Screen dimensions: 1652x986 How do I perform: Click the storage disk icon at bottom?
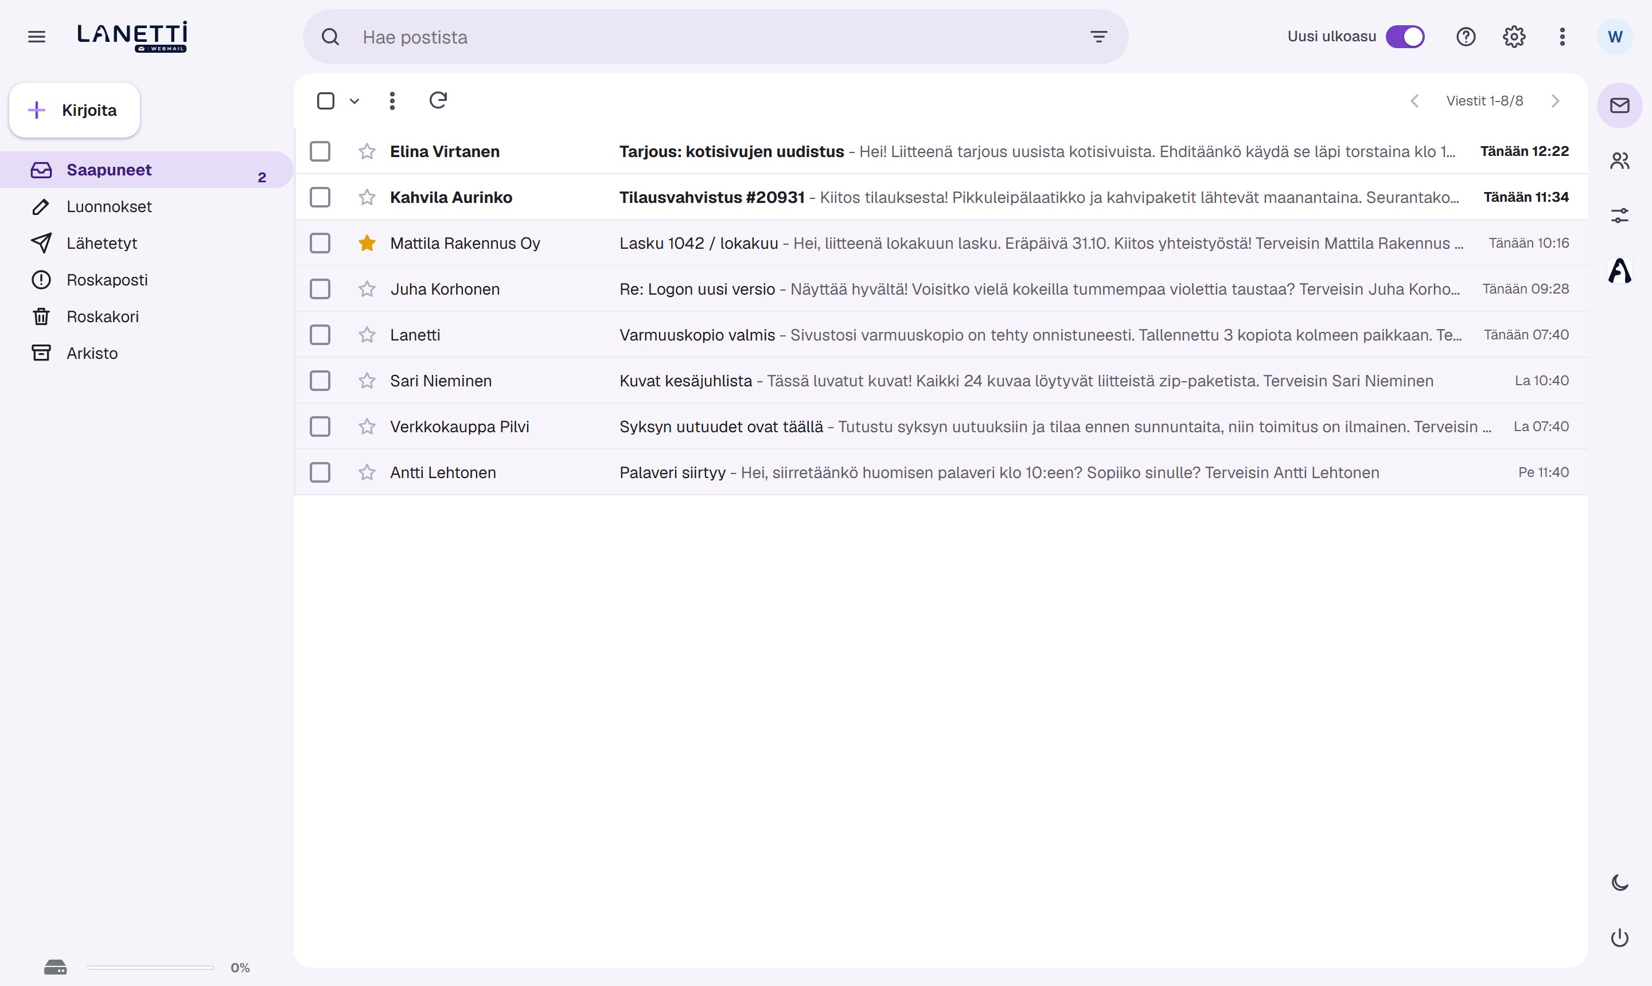click(55, 968)
